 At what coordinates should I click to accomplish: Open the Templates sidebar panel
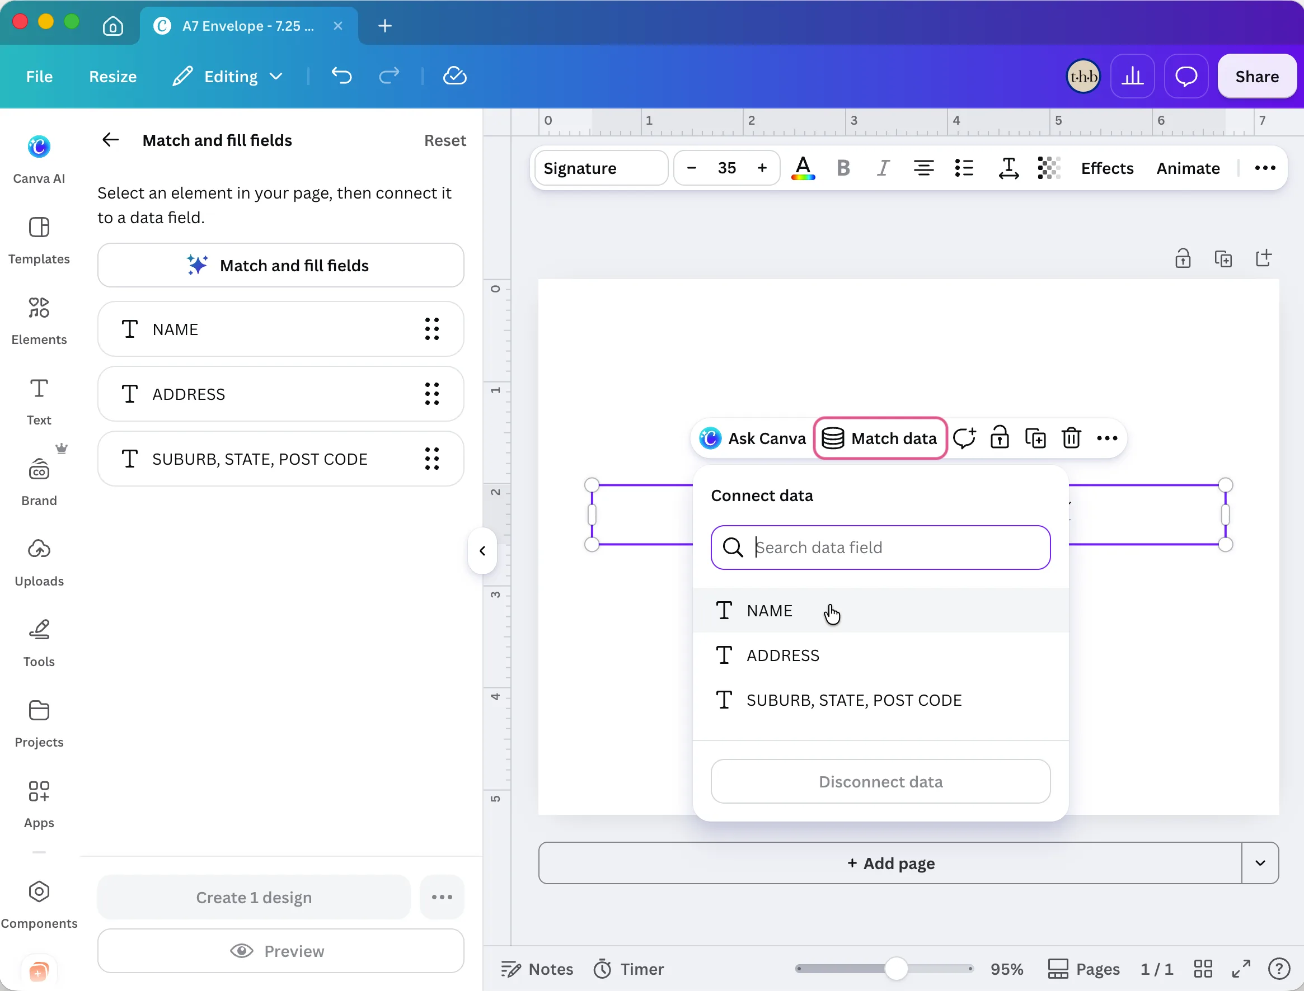tap(39, 240)
